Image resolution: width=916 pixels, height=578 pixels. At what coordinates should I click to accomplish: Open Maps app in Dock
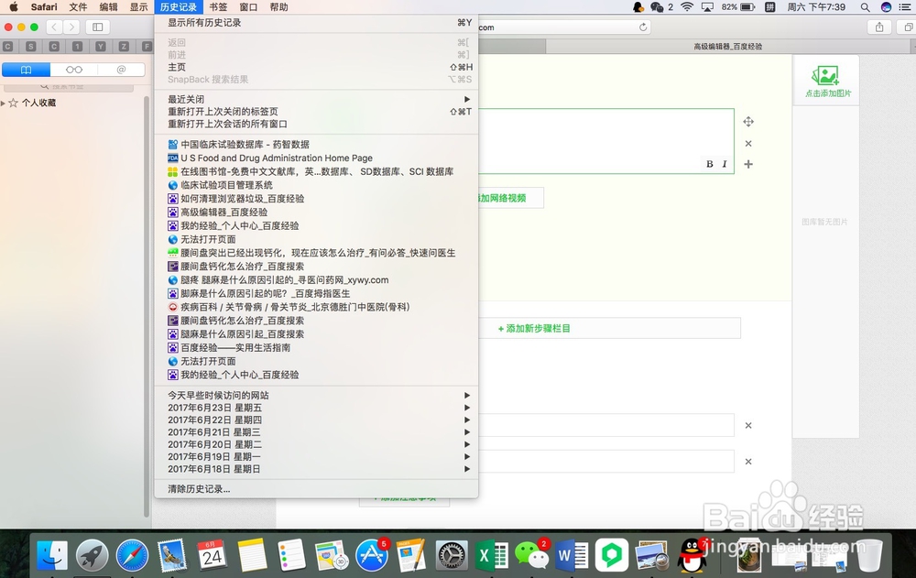point(332,555)
